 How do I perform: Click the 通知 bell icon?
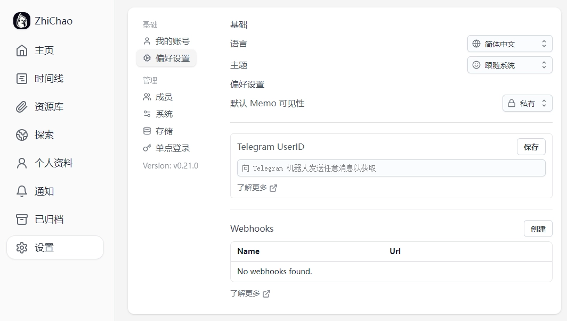coord(22,191)
